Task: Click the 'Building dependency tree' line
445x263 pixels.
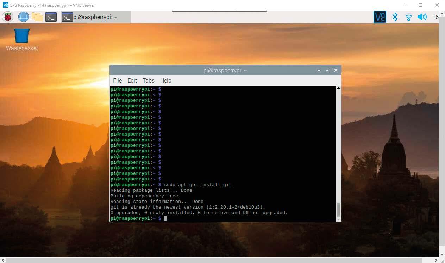Action: coord(144,196)
